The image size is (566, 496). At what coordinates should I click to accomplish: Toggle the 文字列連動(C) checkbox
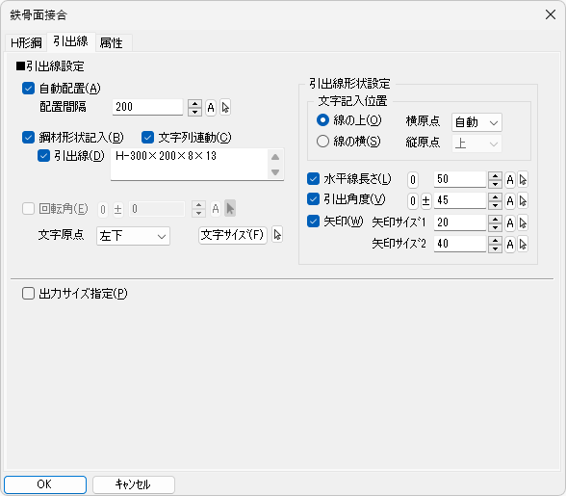[147, 138]
